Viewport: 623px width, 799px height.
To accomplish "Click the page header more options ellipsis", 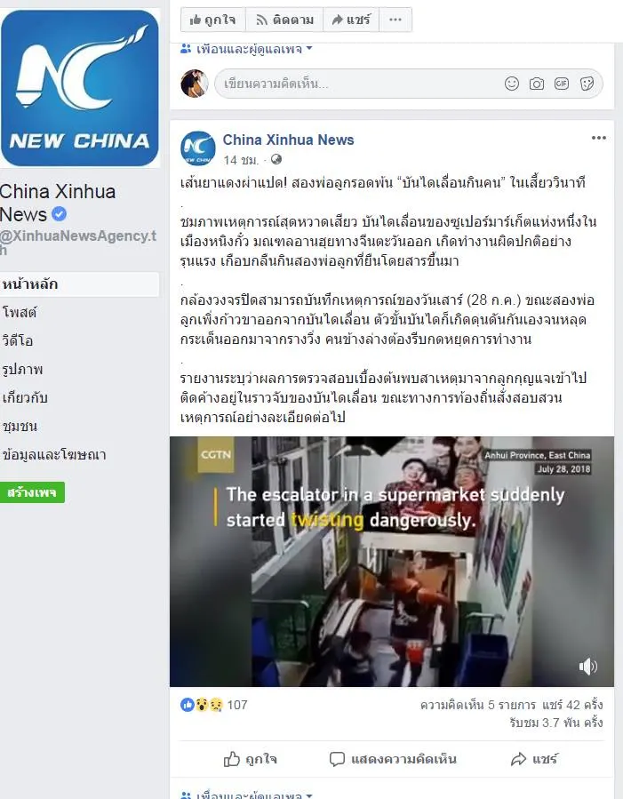I will point(395,20).
